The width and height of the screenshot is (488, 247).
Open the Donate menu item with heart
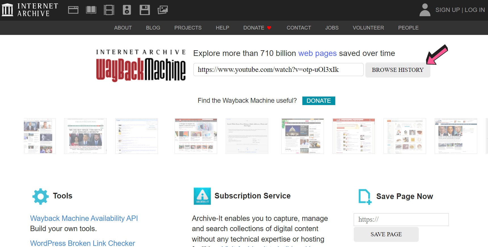257,28
